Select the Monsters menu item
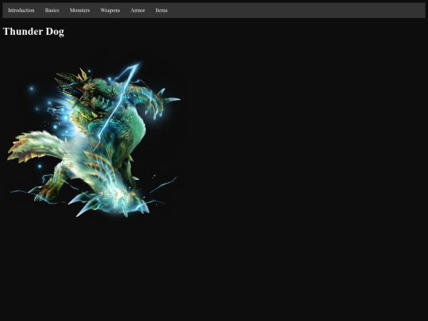Viewport: 428px width, 321px height. pyautogui.click(x=80, y=10)
